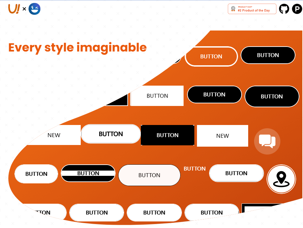Click the small × between the two logos
The height and width of the screenshot is (228, 303).
pyautogui.click(x=23, y=9)
